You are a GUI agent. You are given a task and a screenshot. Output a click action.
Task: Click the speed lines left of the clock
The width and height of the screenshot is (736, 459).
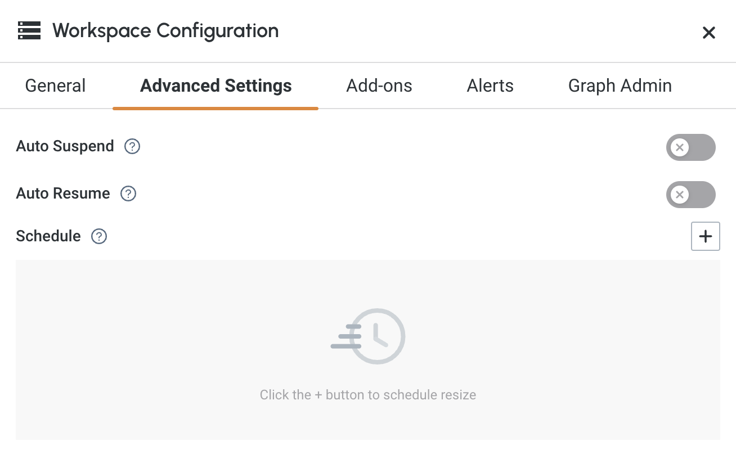click(344, 336)
